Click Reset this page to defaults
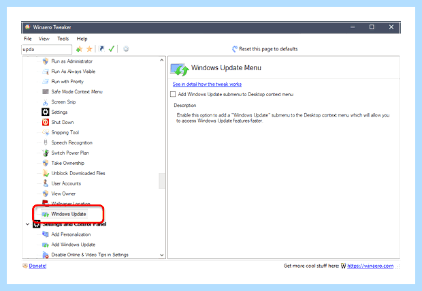The height and width of the screenshot is (291, 422). click(x=265, y=49)
